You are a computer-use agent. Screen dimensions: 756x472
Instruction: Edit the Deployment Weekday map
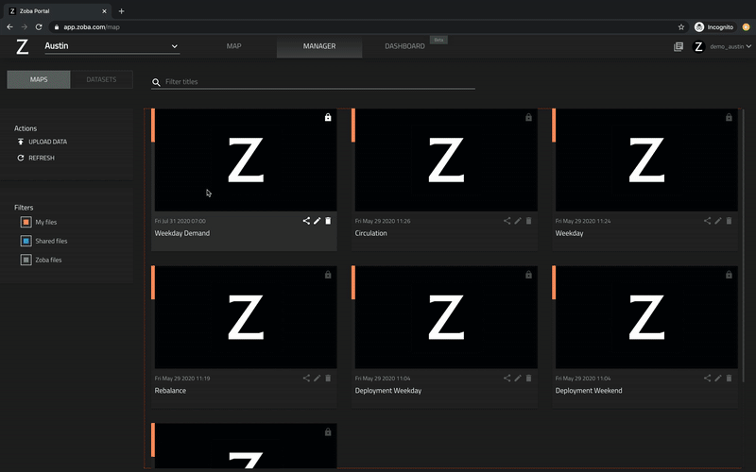(518, 379)
